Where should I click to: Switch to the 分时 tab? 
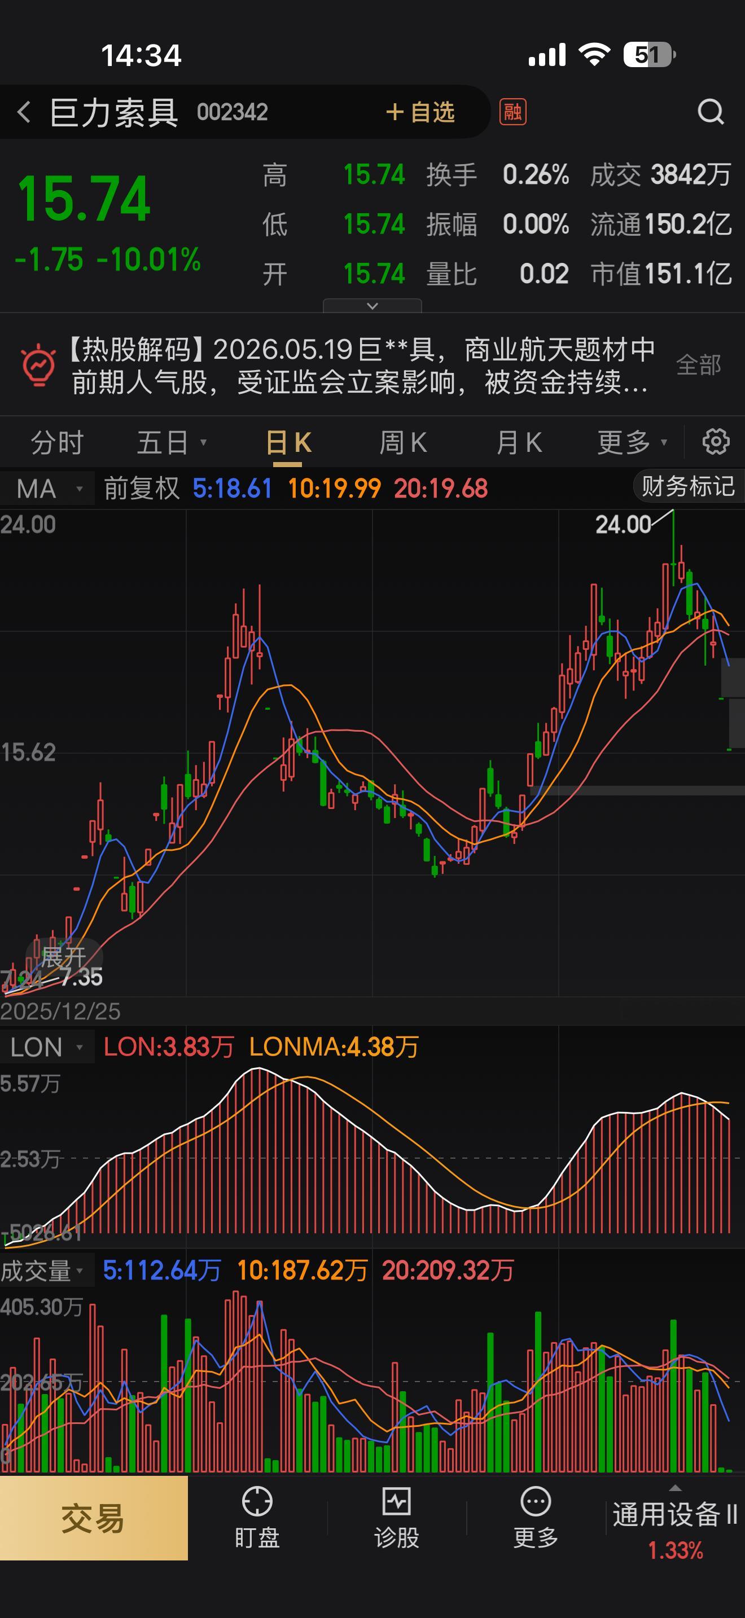[x=57, y=443]
